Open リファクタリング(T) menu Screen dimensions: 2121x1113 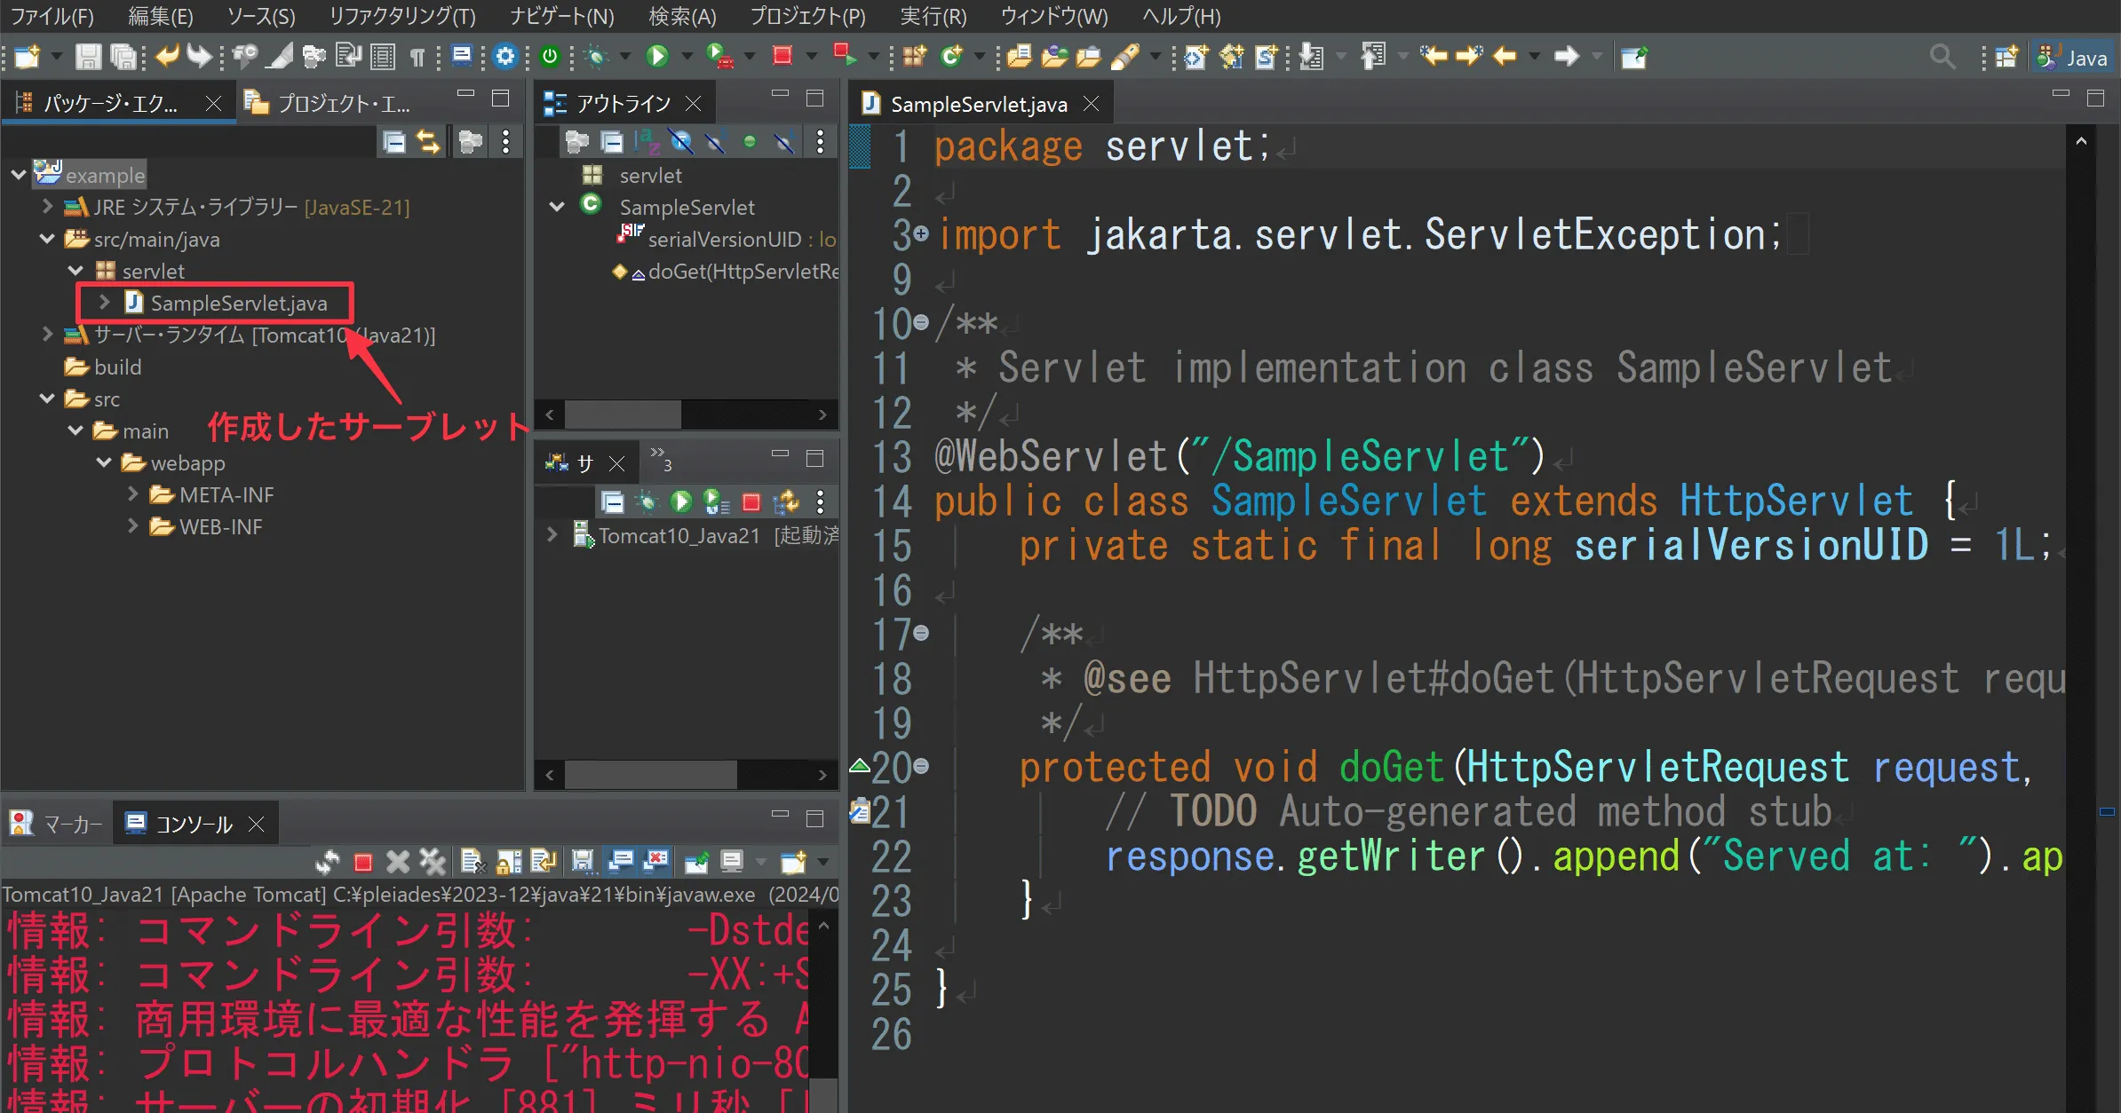click(x=402, y=16)
